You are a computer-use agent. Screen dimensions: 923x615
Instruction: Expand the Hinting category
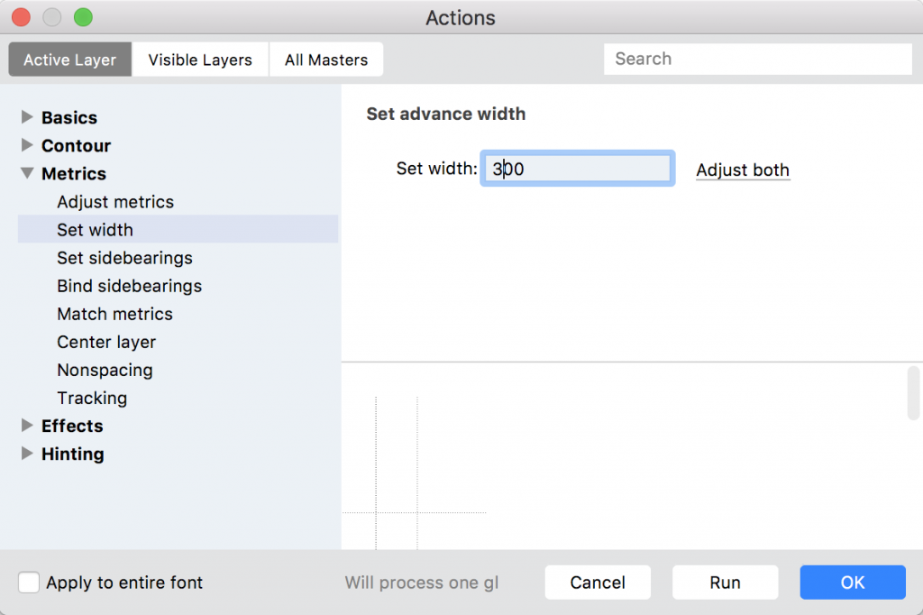click(27, 454)
